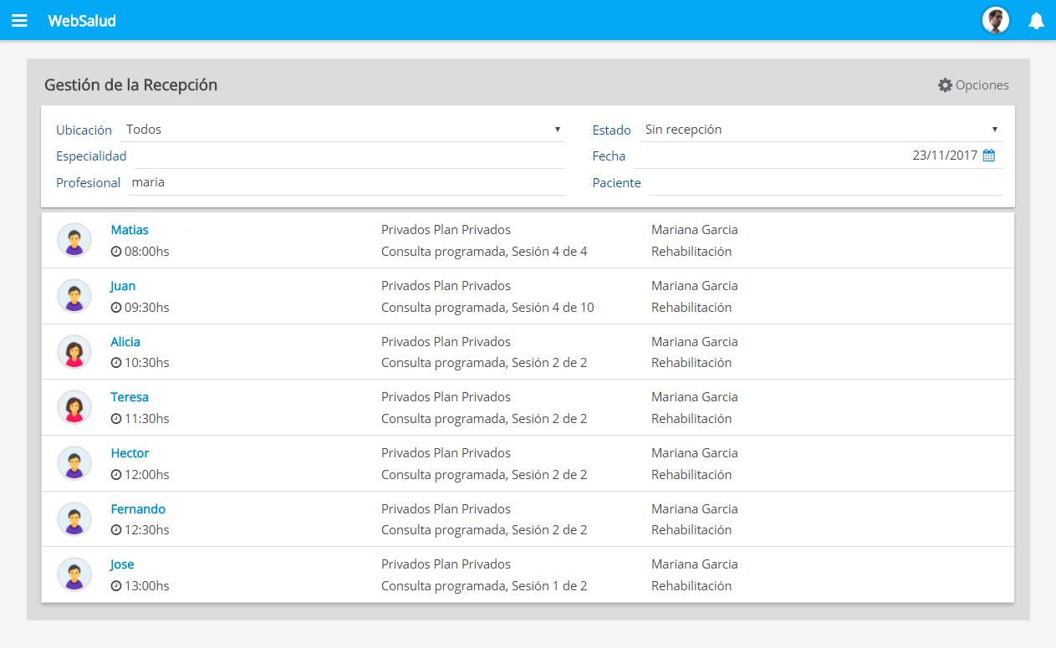The height and width of the screenshot is (648, 1056).
Task: Open the user profile avatar
Action: (995, 21)
